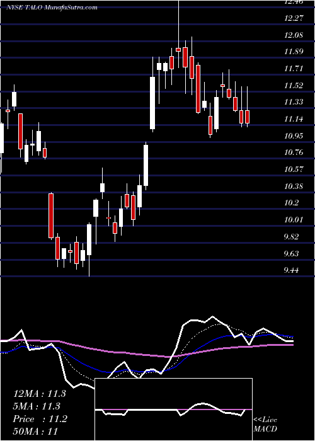This screenshot has width=315, height=441.
Task: Click the '5MA : 11.3' readout
Action: (37, 406)
